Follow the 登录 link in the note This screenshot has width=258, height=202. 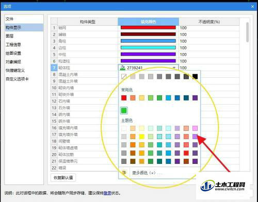(107, 193)
